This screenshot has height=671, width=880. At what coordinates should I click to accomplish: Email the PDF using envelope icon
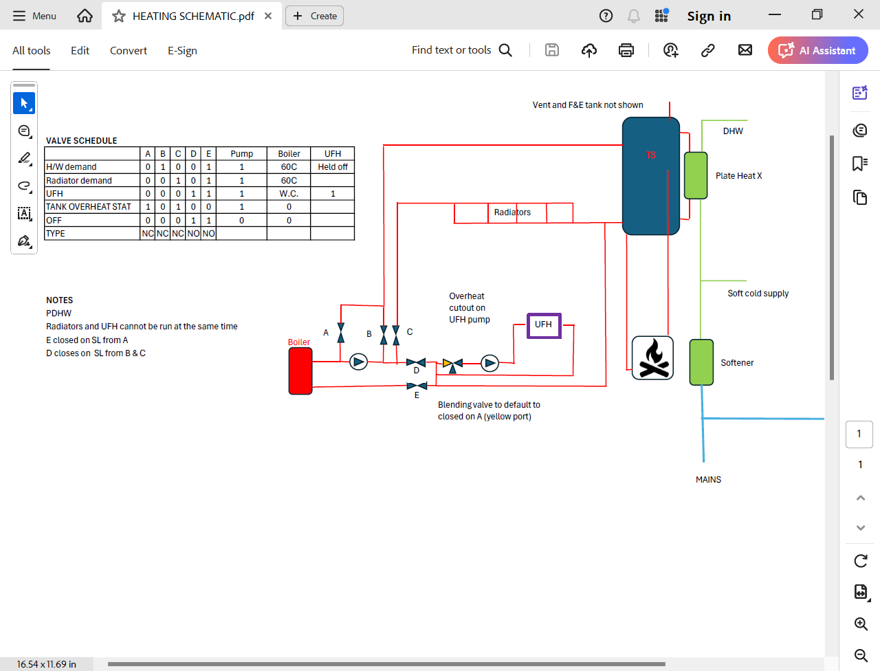745,50
